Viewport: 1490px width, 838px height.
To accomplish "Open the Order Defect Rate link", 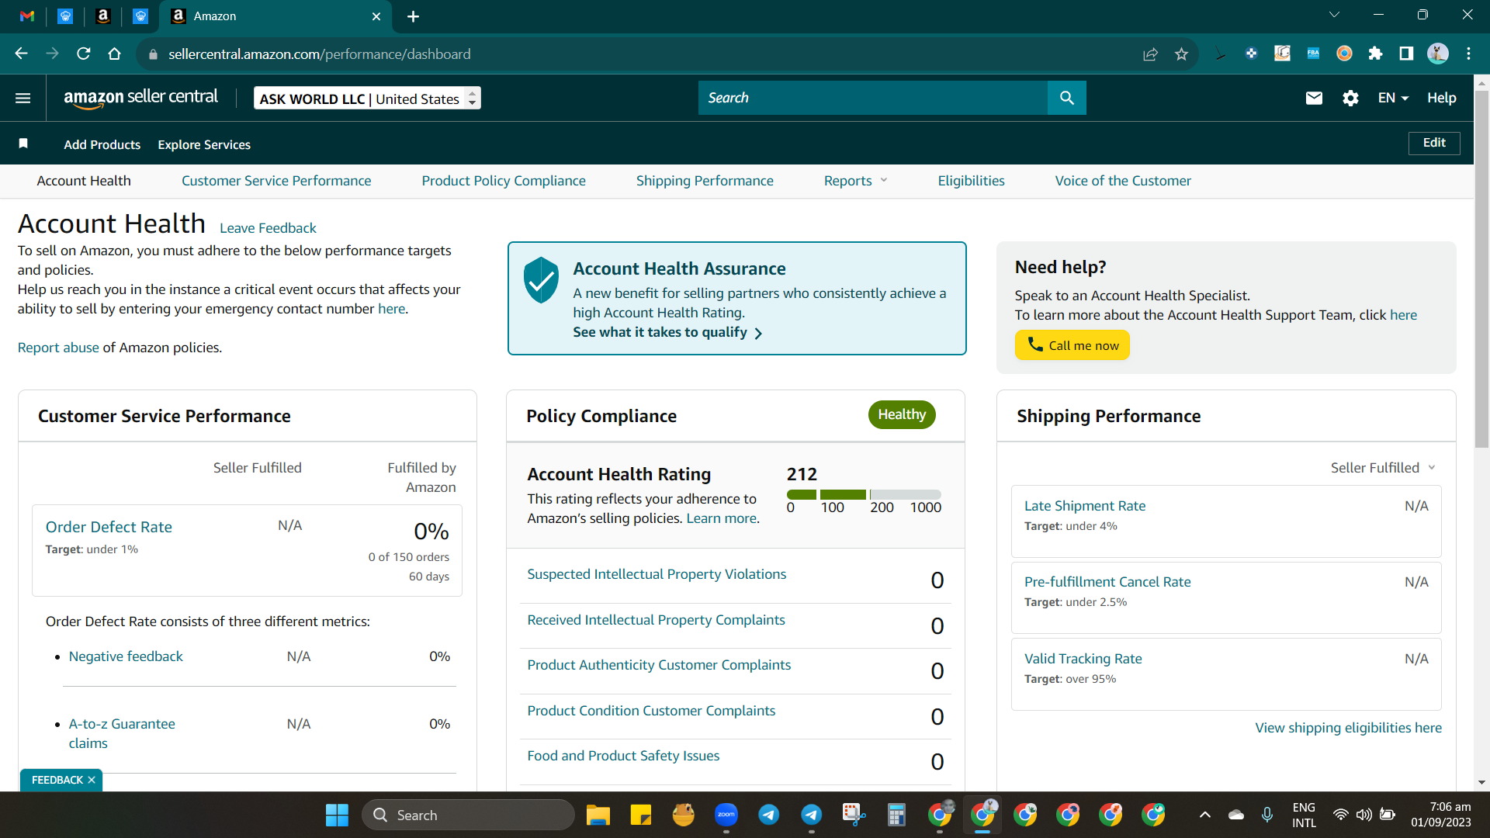I will pos(109,527).
